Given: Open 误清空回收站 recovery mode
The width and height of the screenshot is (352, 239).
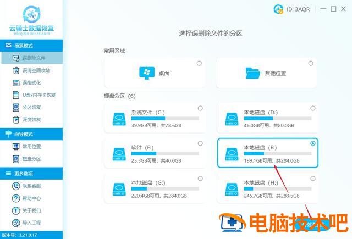Looking at the screenshot, I should coord(32,70).
